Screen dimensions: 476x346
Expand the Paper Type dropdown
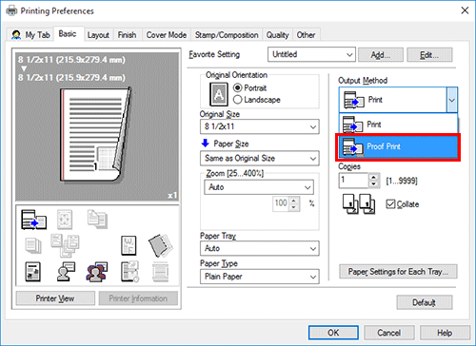point(260,277)
